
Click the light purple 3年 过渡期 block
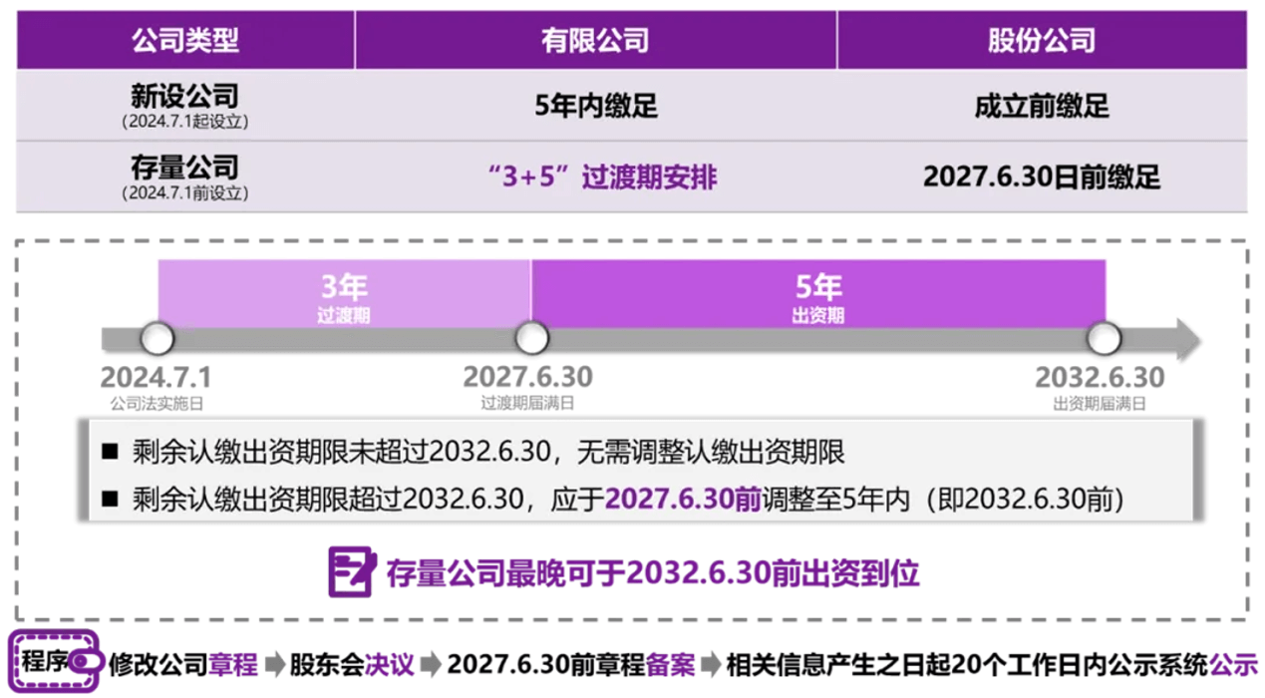[x=344, y=296]
